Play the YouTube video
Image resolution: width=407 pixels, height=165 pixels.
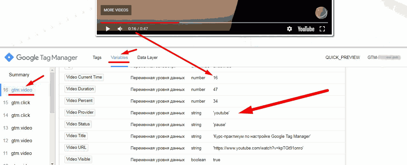(x=108, y=29)
